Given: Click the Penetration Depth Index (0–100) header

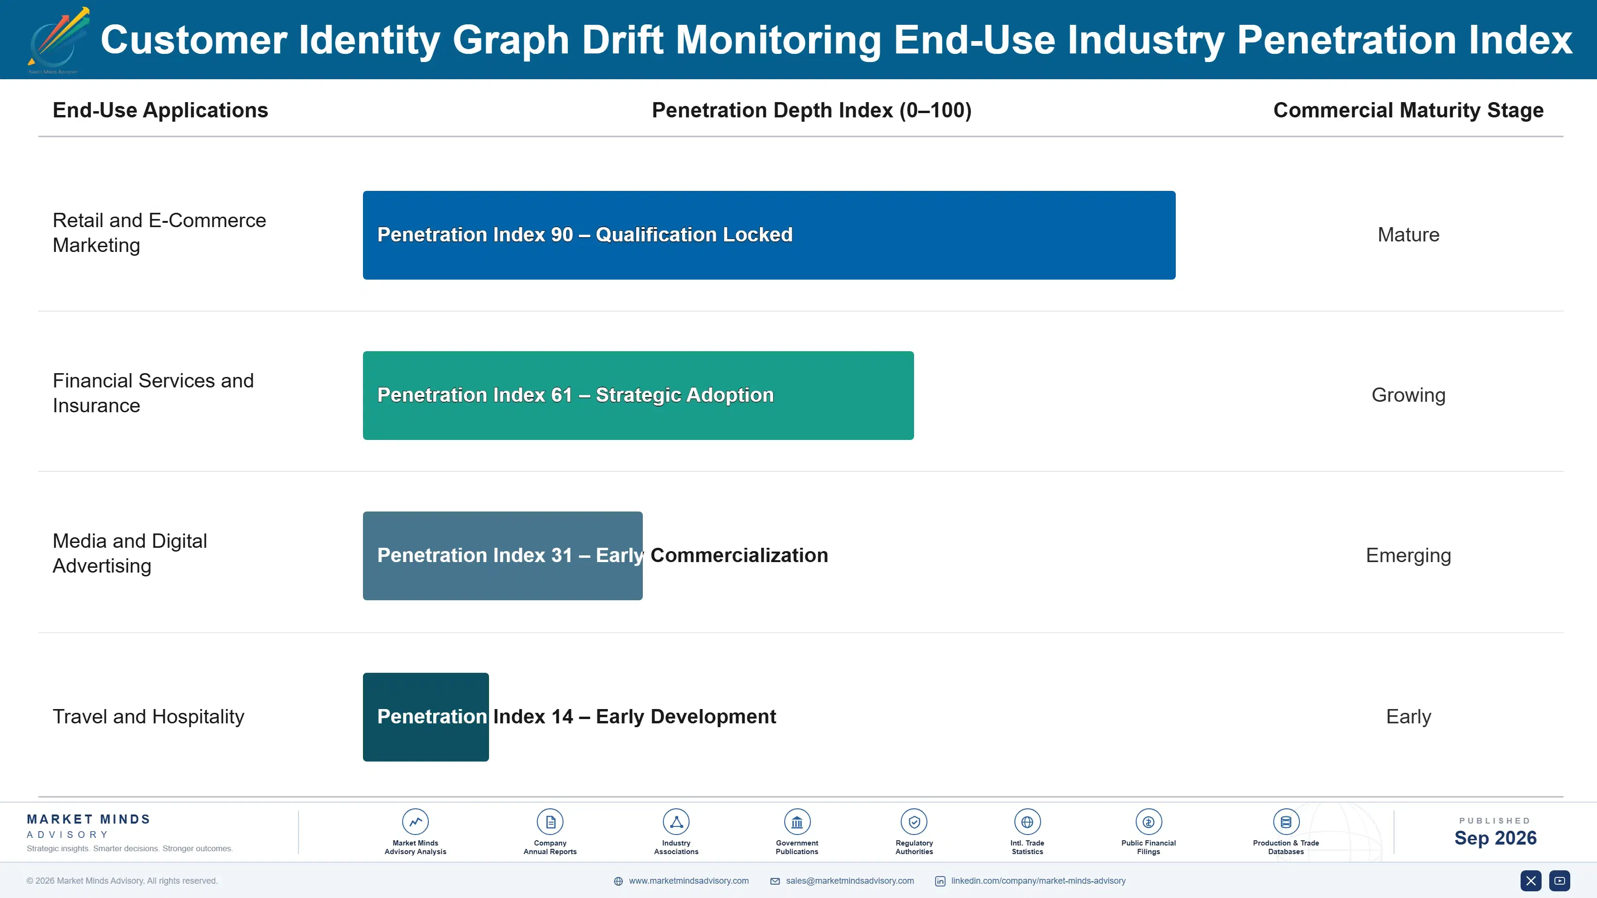Looking at the screenshot, I should coord(811,110).
